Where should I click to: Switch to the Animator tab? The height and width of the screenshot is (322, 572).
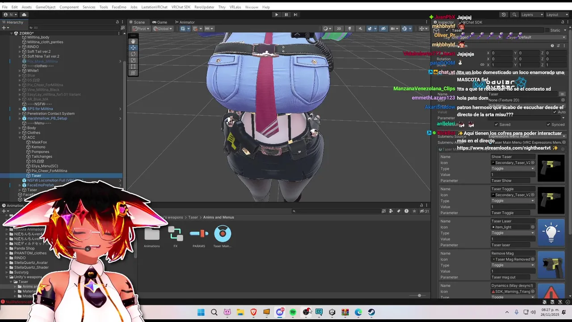tap(184, 22)
